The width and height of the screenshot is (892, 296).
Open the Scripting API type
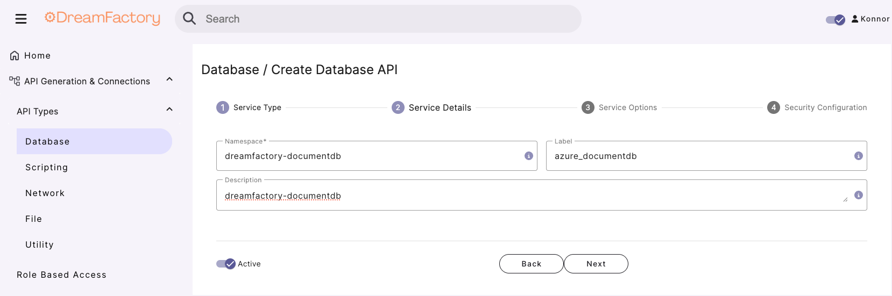point(46,167)
